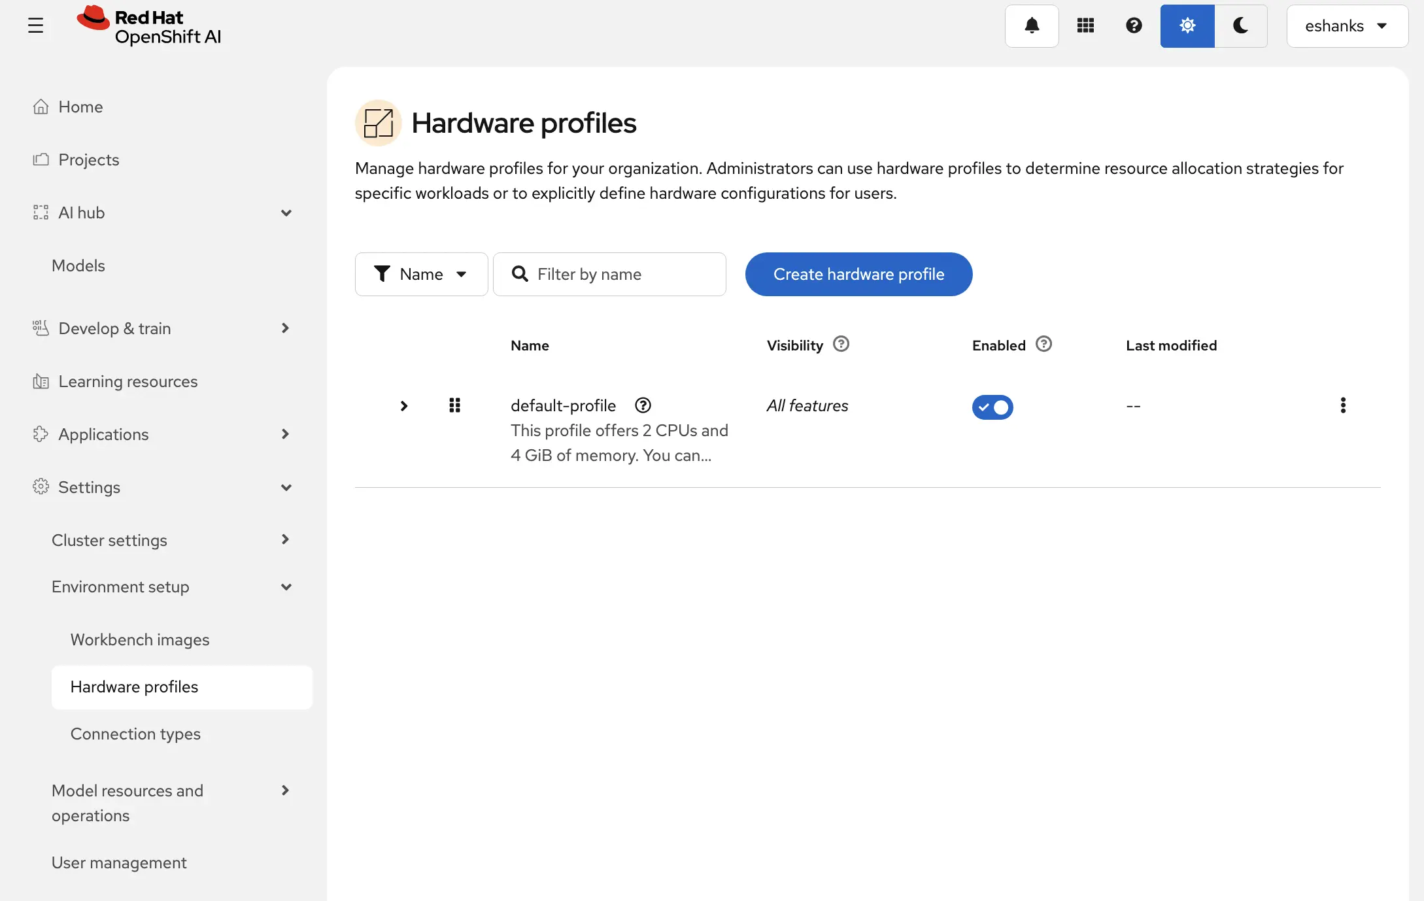Click the Settings gear icon

(x=41, y=487)
